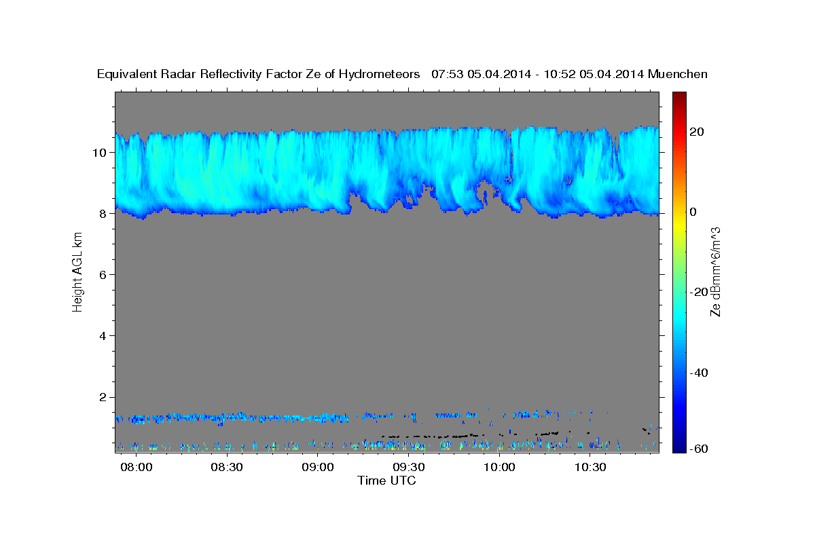Click the height tick label '2'

103,397
